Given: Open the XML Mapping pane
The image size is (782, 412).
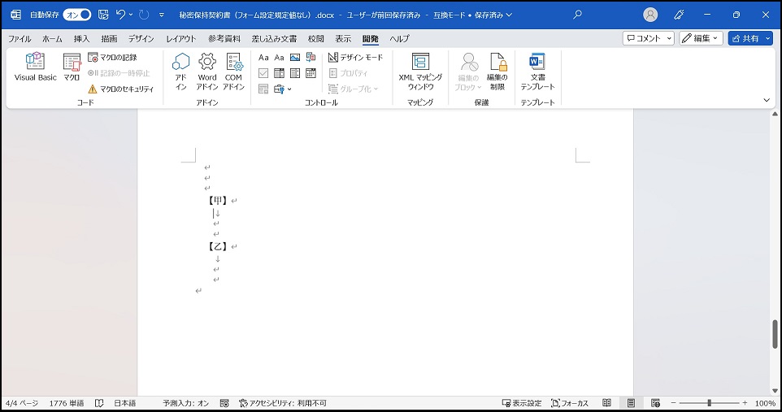Looking at the screenshot, I should (x=420, y=72).
